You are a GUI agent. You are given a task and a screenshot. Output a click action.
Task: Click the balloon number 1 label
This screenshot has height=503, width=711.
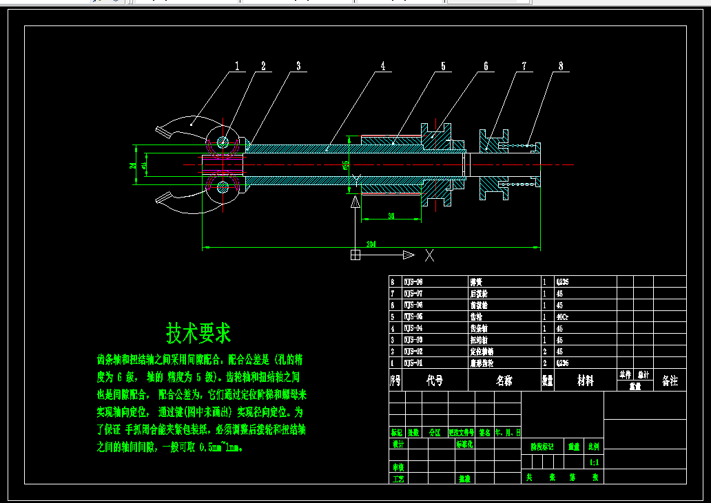(x=237, y=66)
